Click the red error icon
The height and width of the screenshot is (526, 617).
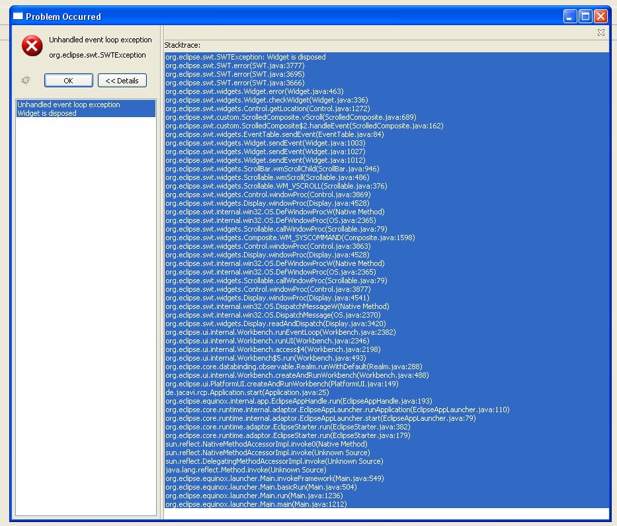32,46
